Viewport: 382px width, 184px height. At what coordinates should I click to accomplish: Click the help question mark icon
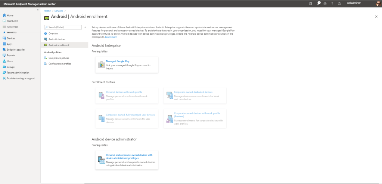332,3
